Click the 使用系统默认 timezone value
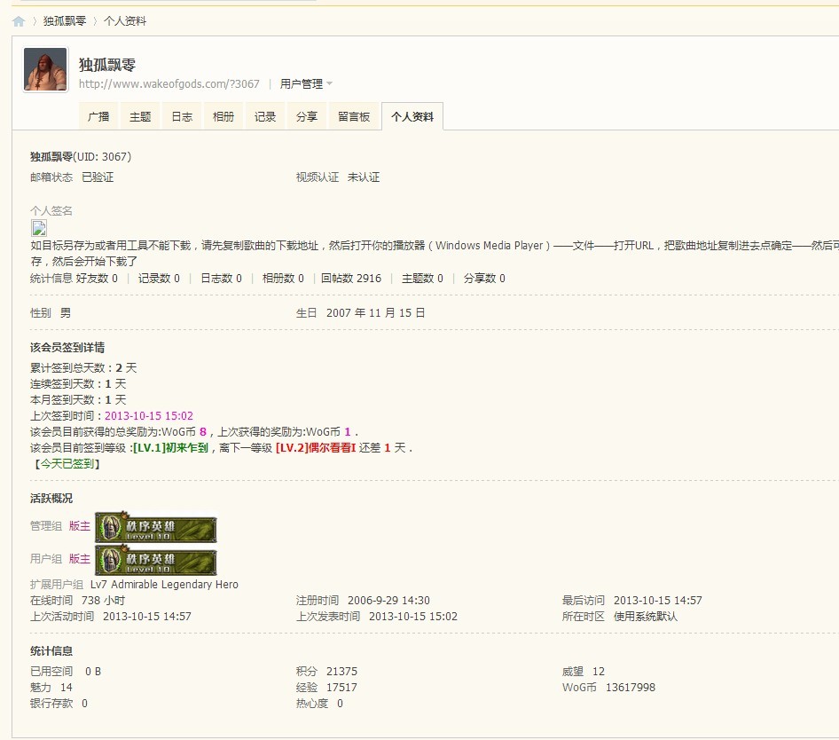The height and width of the screenshot is (740, 839). (646, 617)
